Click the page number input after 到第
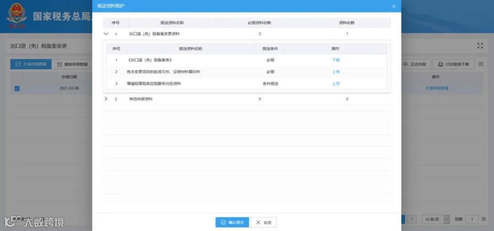The height and width of the screenshot is (231, 494). coord(472,219)
